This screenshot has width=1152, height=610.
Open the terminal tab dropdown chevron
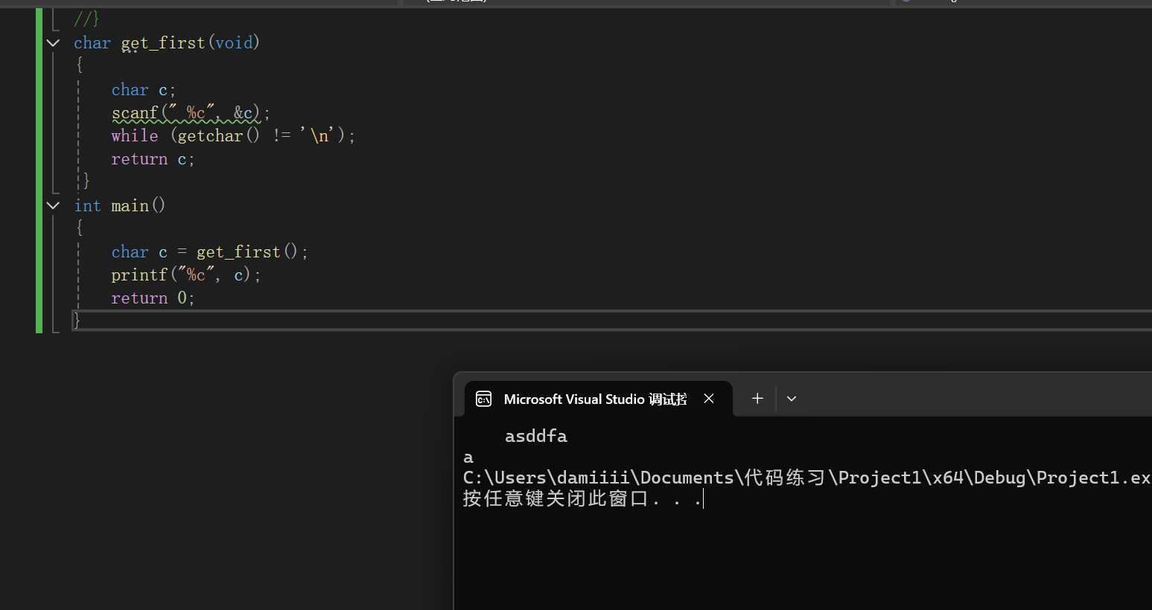792,399
